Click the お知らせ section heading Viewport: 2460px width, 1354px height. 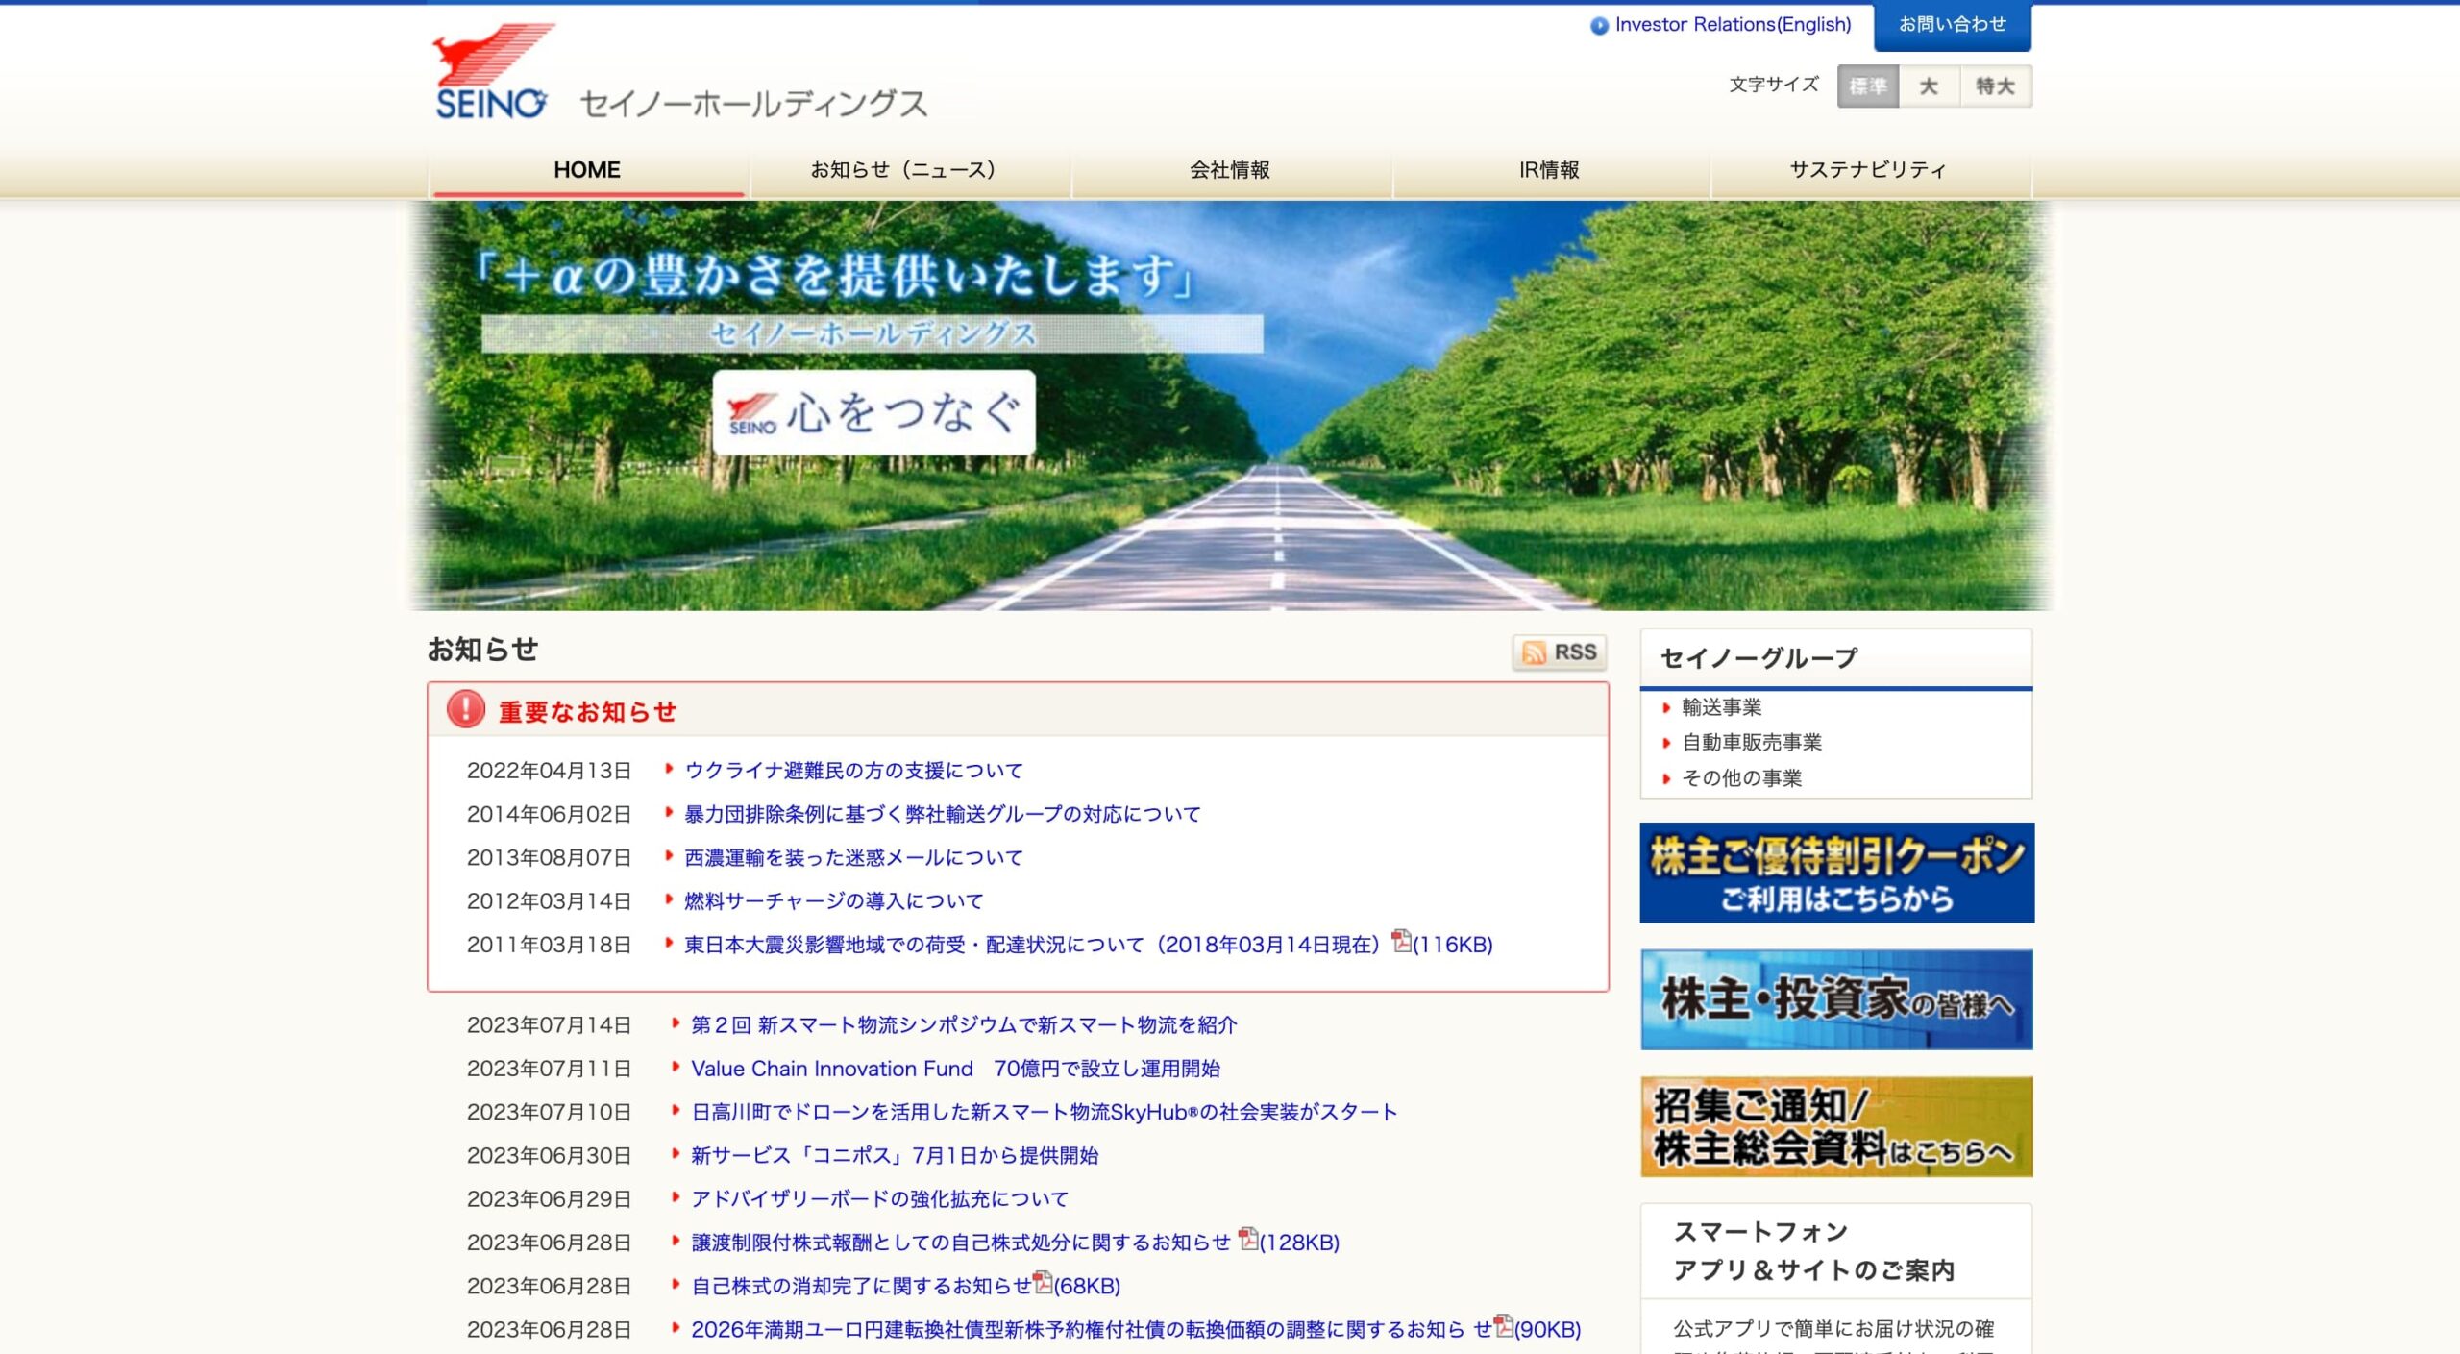pos(482,650)
